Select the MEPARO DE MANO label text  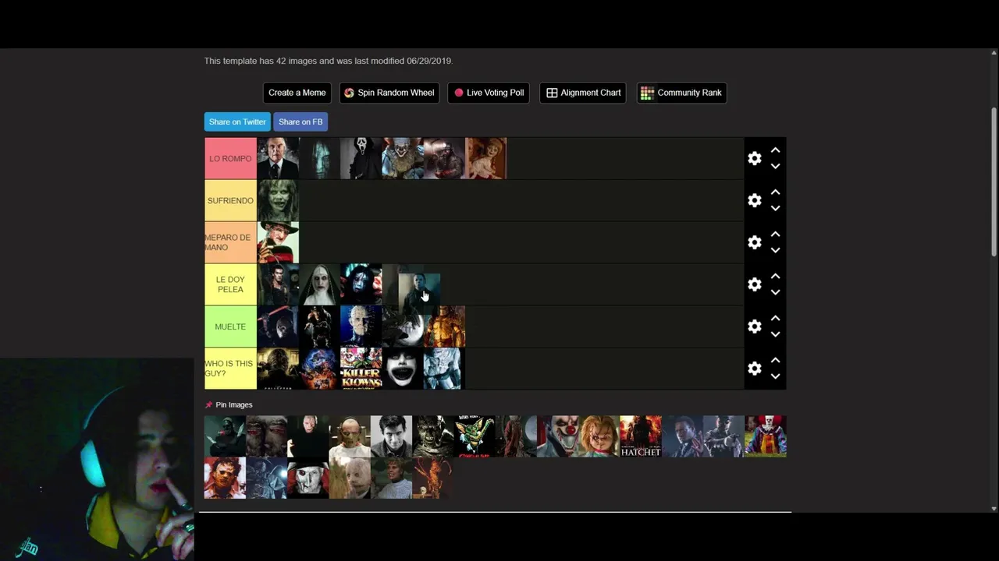[x=228, y=242]
